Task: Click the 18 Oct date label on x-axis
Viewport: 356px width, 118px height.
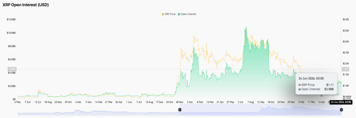Action: tap(271, 102)
